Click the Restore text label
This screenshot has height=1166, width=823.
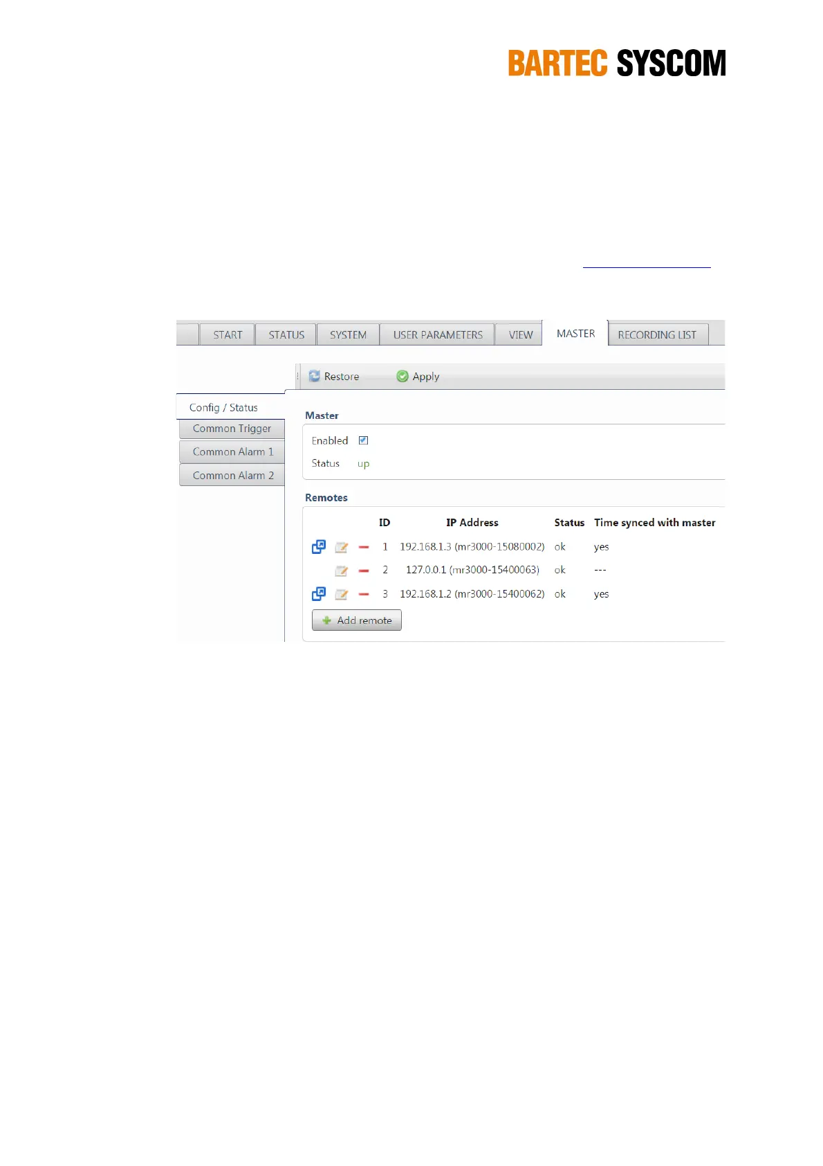[342, 377]
